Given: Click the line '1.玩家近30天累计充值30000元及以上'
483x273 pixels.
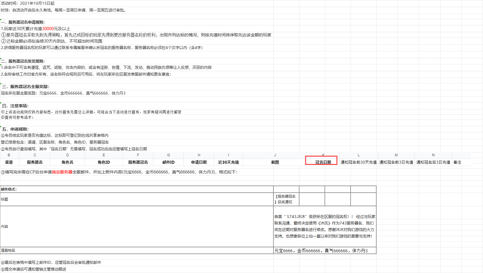Looking at the screenshot, I should pyautogui.click(x=36, y=29).
